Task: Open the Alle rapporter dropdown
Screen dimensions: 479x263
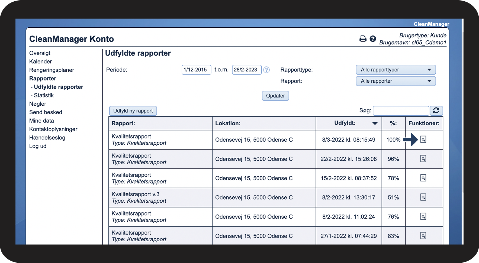Action: point(396,81)
